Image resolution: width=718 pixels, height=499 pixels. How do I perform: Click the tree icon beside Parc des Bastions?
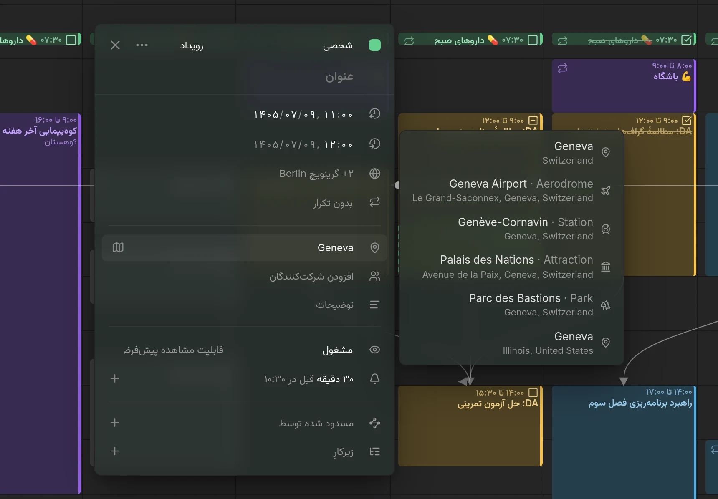click(x=606, y=305)
